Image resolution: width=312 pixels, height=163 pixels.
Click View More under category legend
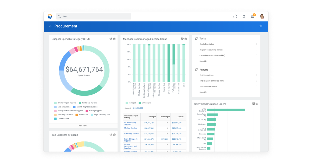point(83,126)
